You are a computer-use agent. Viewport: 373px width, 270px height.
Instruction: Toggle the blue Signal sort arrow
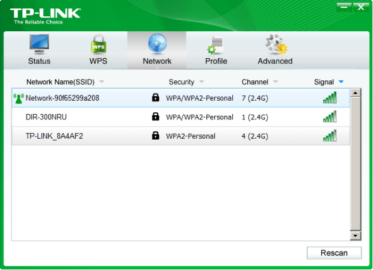pos(341,82)
